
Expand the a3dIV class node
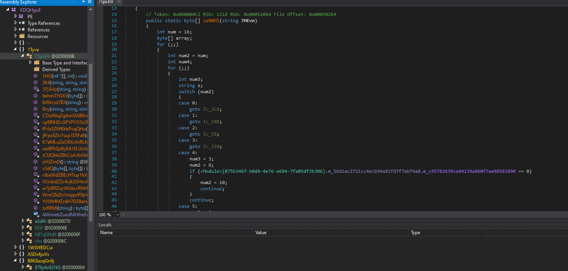tap(23, 221)
